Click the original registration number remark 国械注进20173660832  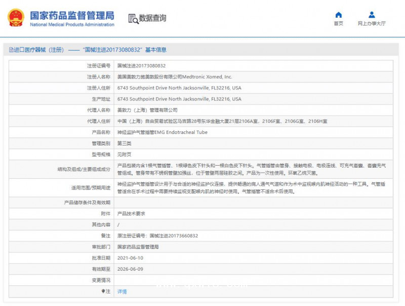(157, 236)
